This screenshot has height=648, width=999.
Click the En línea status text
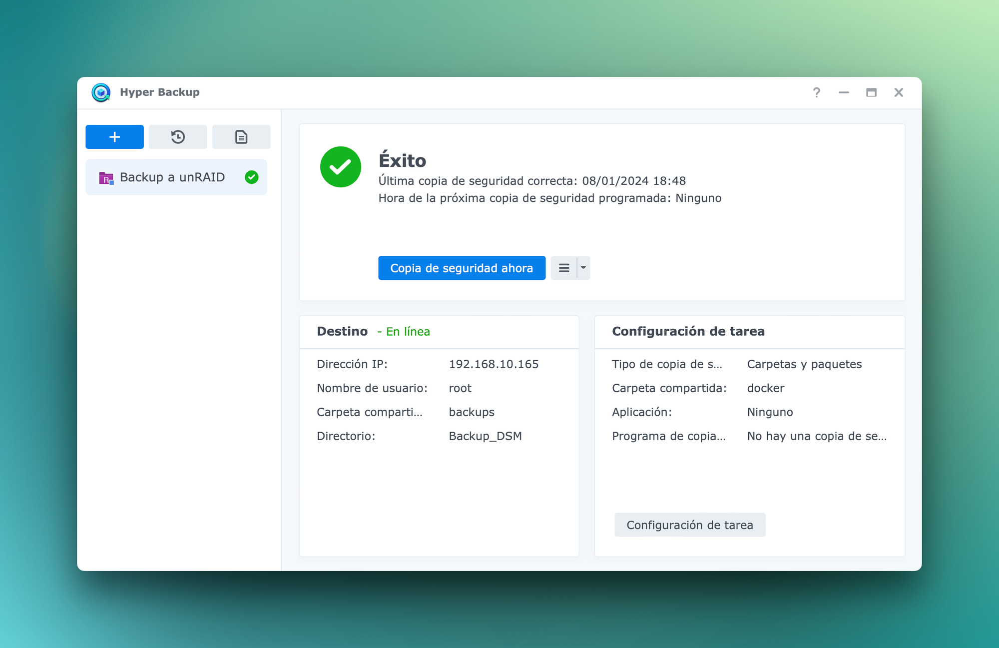point(408,332)
